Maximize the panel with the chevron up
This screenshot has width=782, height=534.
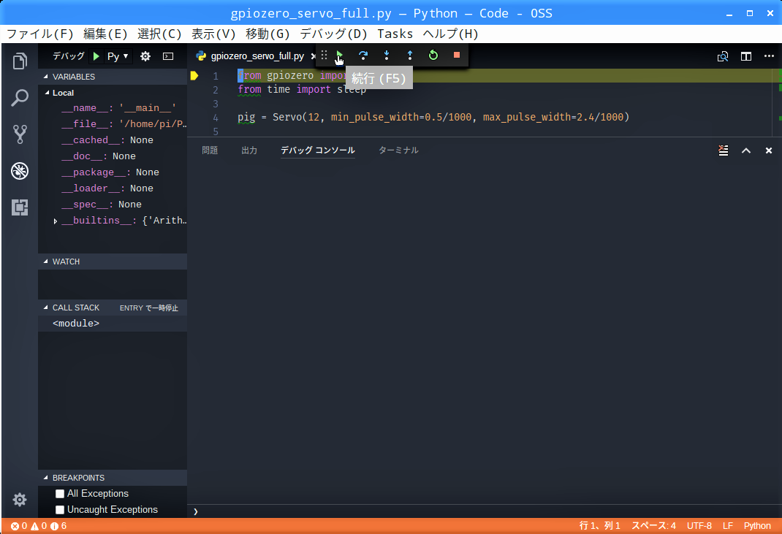point(746,150)
